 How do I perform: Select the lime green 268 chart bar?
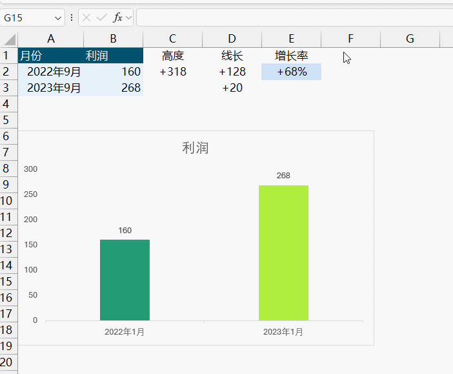pyautogui.click(x=283, y=253)
